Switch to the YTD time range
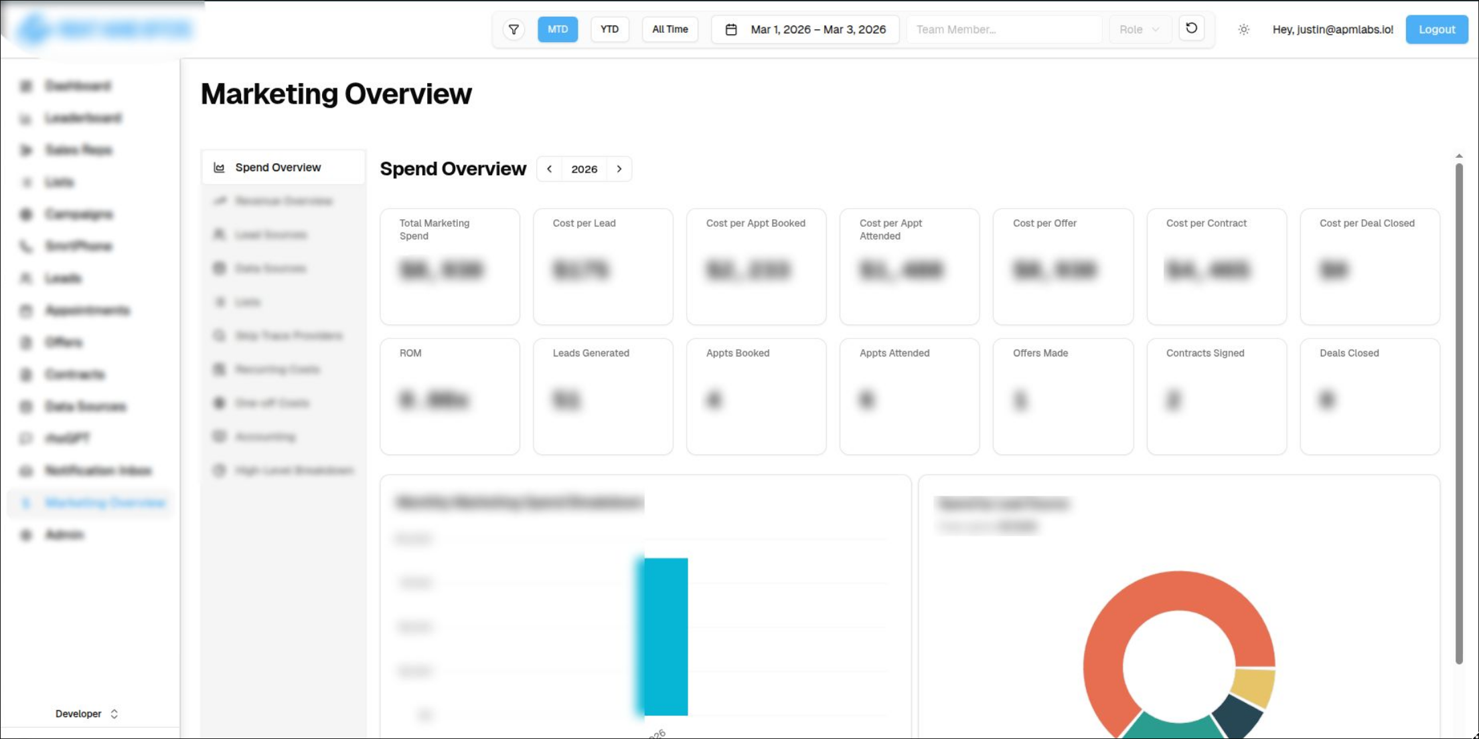The height and width of the screenshot is (739, 1479). [609, 29]
